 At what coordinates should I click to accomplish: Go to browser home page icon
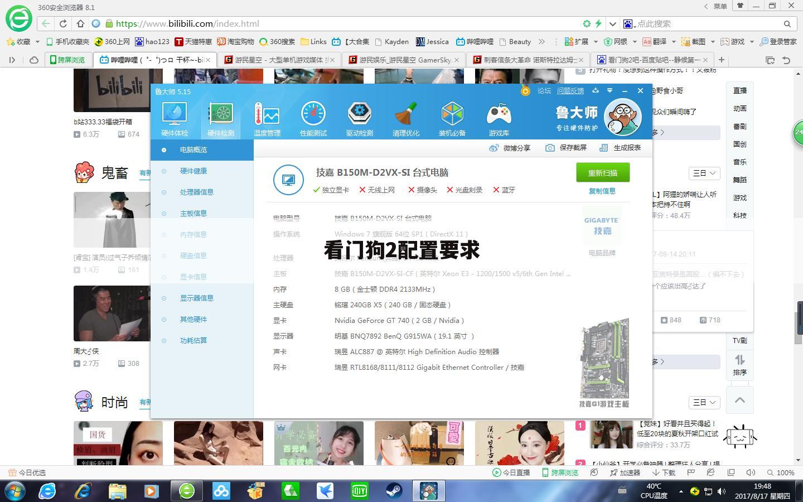point(80,23)
